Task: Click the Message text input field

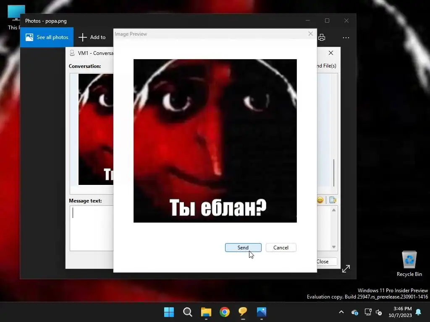Action: coord(92,228)
